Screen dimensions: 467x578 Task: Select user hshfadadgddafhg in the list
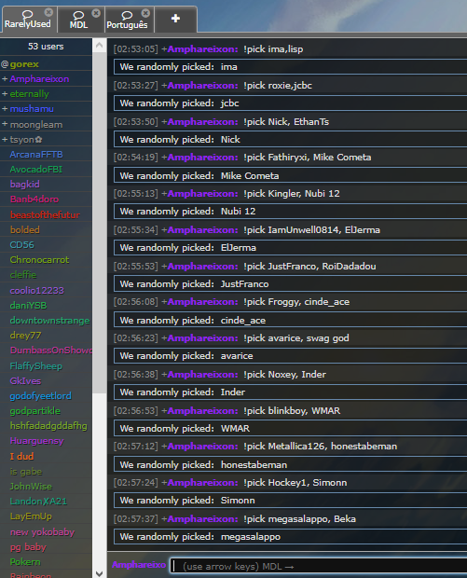48,426
